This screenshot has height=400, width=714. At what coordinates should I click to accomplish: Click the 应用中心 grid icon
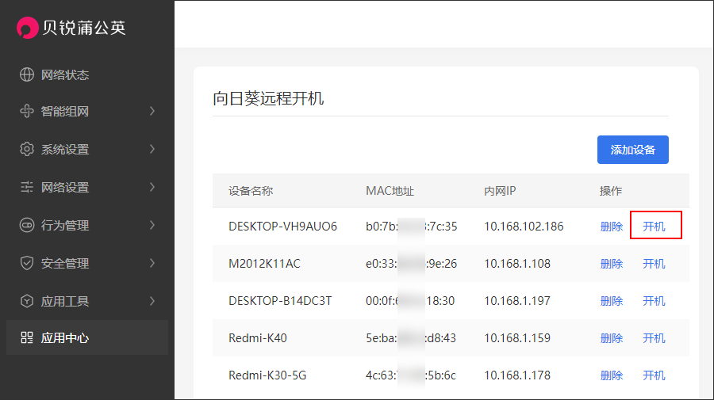[27, 337]
